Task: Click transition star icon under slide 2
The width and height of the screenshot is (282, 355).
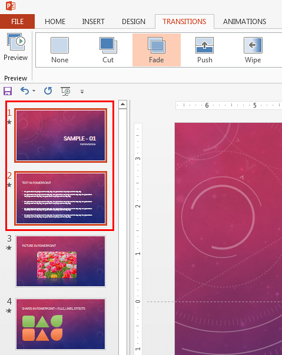Action: [9, 185]
